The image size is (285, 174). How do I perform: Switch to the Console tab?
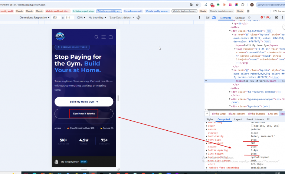click(x=240, y=18)
